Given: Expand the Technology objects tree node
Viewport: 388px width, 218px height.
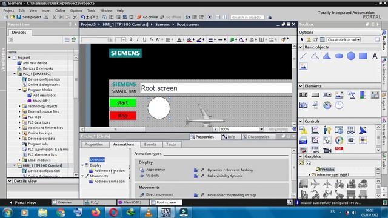Looking at the screenshot, I should click(19, 106).
